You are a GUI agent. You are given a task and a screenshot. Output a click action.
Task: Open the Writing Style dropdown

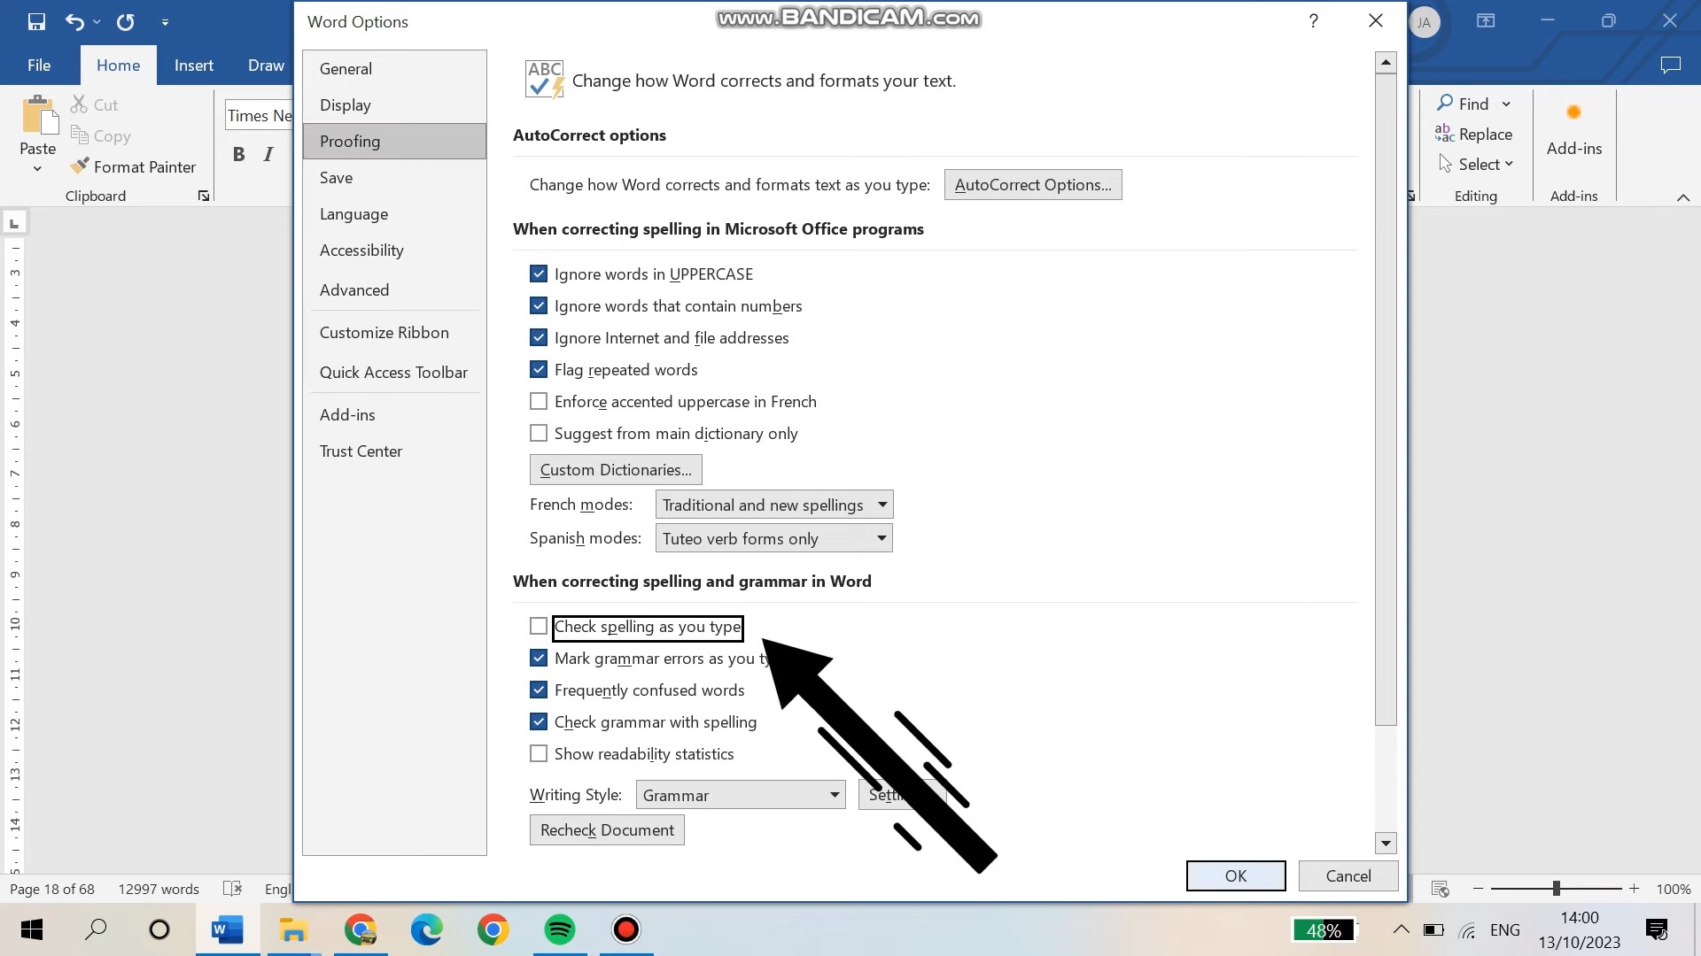point(741,795)
